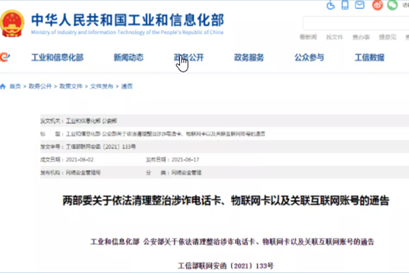This screenshot has width=409, height=273.
Task: Click the title row text in metadata table
Action: click(166, 134)
